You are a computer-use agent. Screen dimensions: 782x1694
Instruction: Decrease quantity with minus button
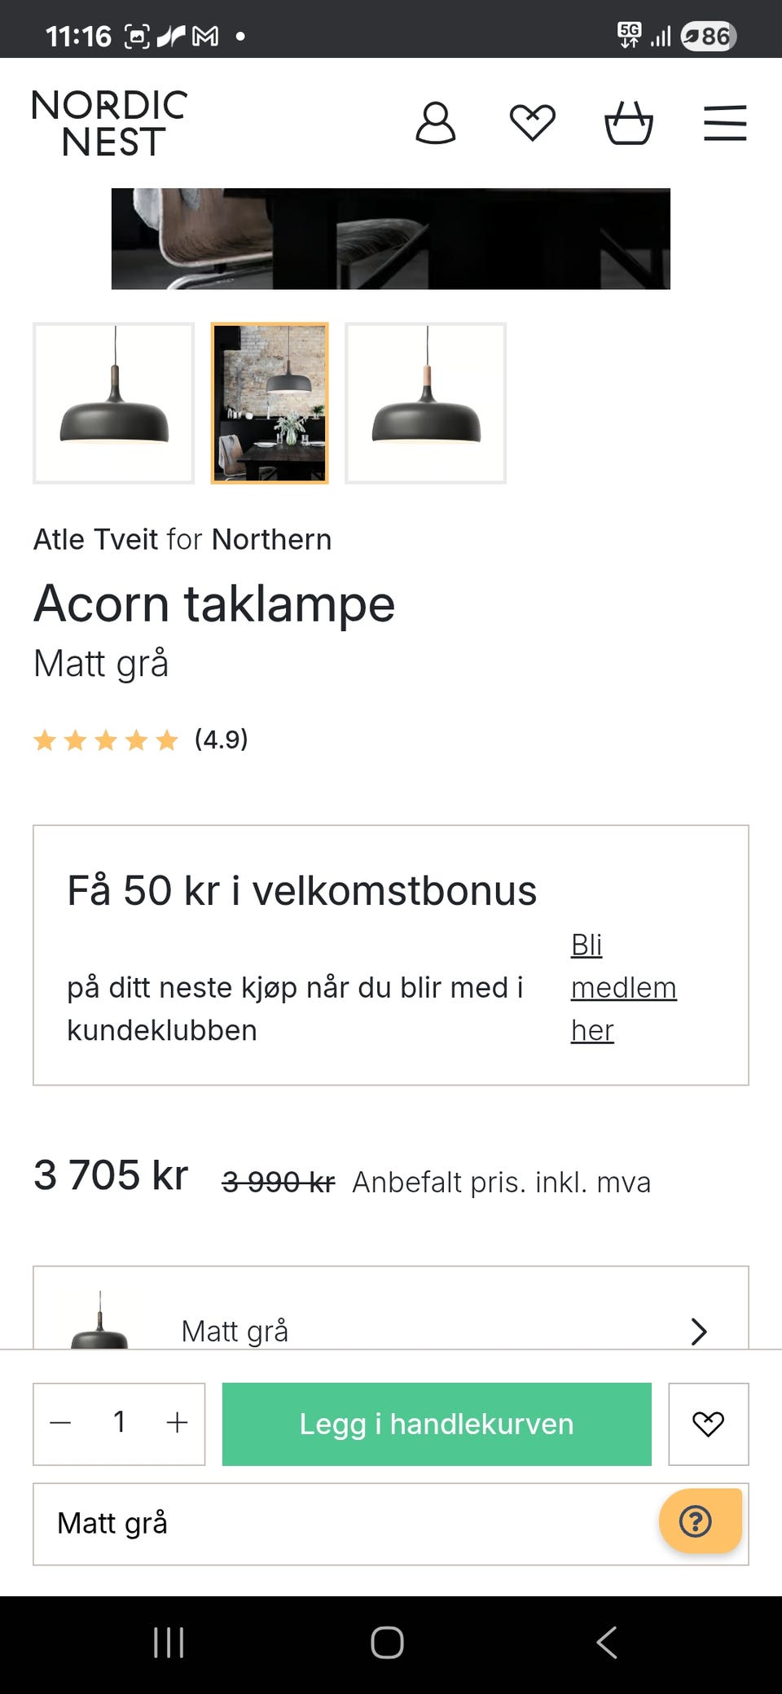(61, 1423)
